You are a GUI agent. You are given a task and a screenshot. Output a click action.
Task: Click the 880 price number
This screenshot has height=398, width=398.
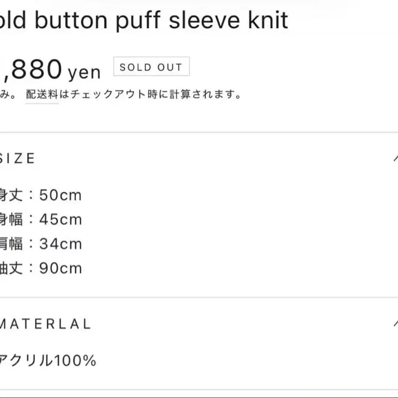34,69
